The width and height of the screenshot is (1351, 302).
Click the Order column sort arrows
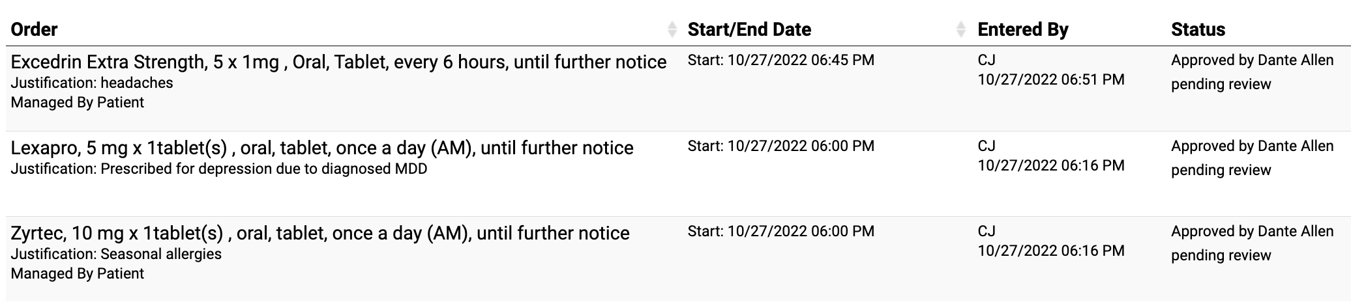coord(672,29)
